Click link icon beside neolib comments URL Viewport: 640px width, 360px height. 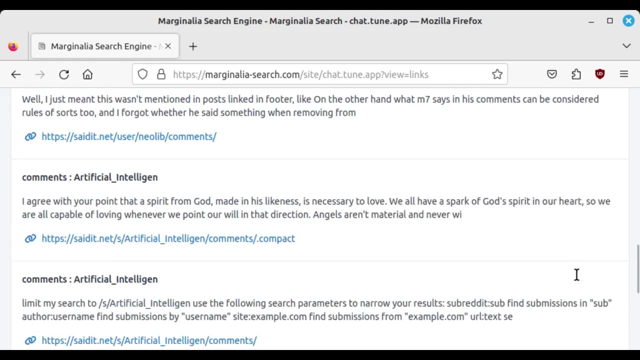pos(30,136)
